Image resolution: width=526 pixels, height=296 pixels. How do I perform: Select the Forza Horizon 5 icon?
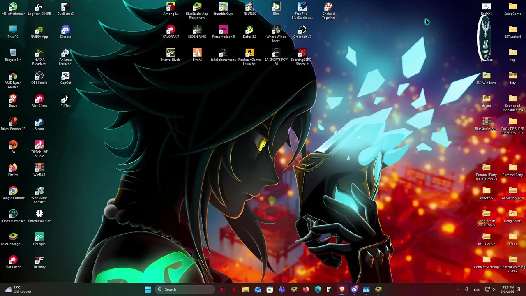(x=224, y=32)
